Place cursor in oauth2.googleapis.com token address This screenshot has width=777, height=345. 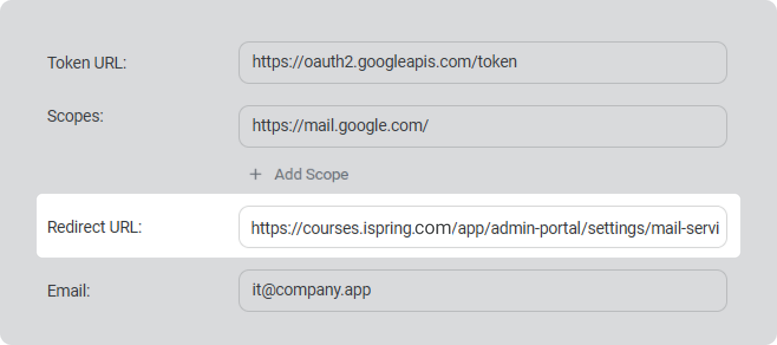pos(384,61)
